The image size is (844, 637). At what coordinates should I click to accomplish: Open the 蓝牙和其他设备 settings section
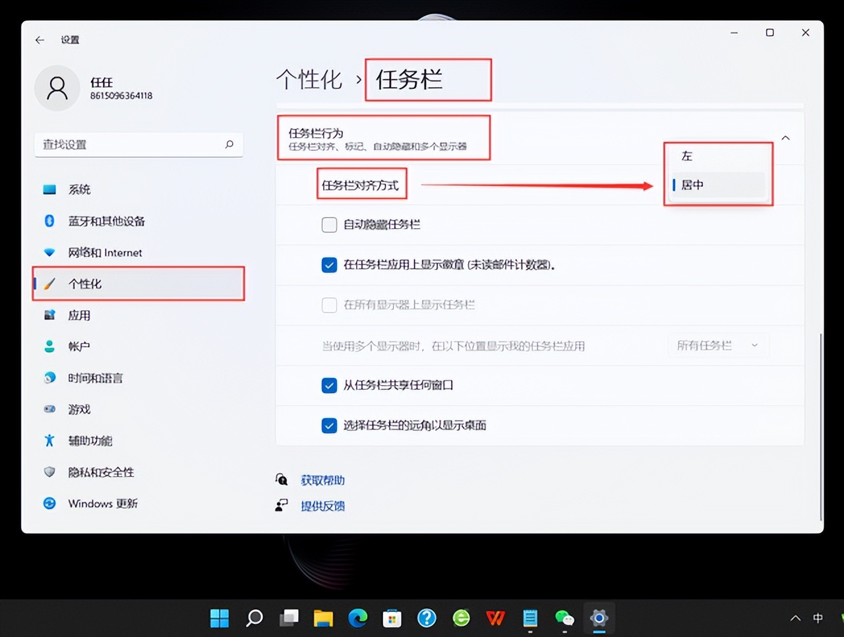(x=105, y=221)
